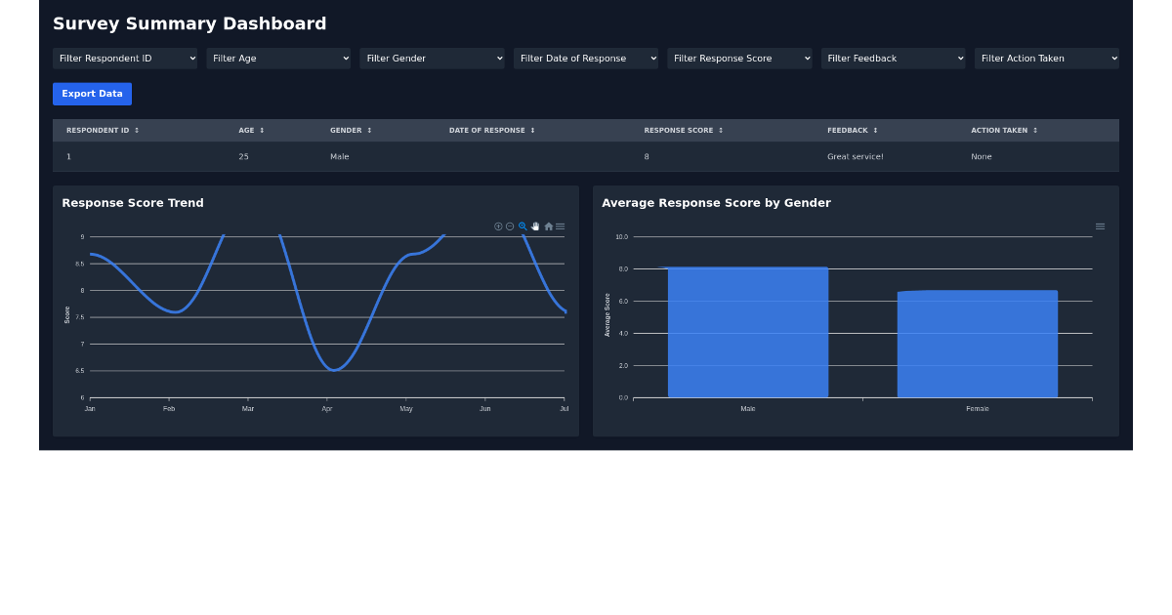Click the sort icon beside Feedback column

coord(879,130)
